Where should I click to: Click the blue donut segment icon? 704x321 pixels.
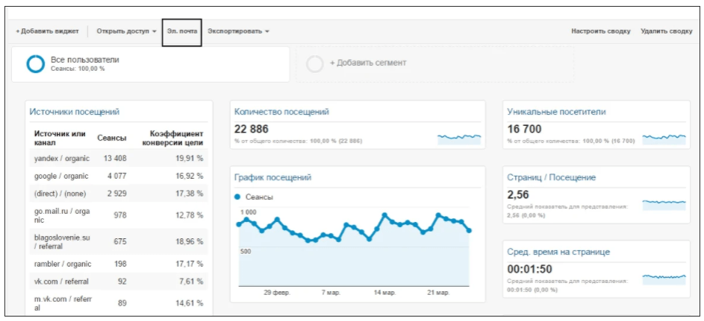click(35, 64)
